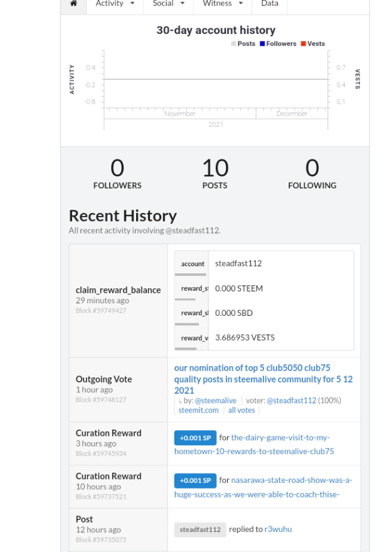Click the 30-day account history title

coord(216,30)
